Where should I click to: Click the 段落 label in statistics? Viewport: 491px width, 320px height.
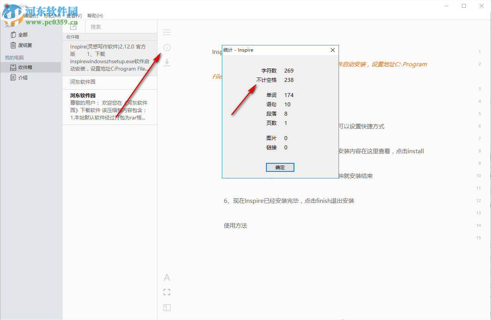click(x=271, y=114)
